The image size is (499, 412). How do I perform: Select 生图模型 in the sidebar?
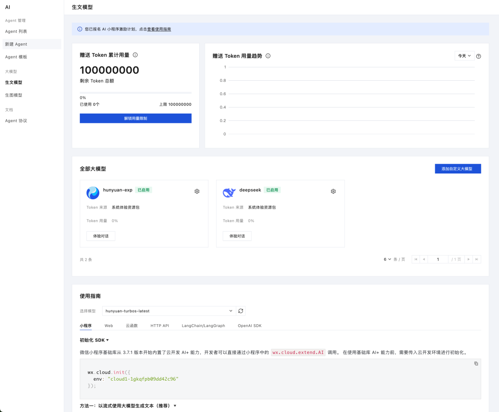pos(32,95)
